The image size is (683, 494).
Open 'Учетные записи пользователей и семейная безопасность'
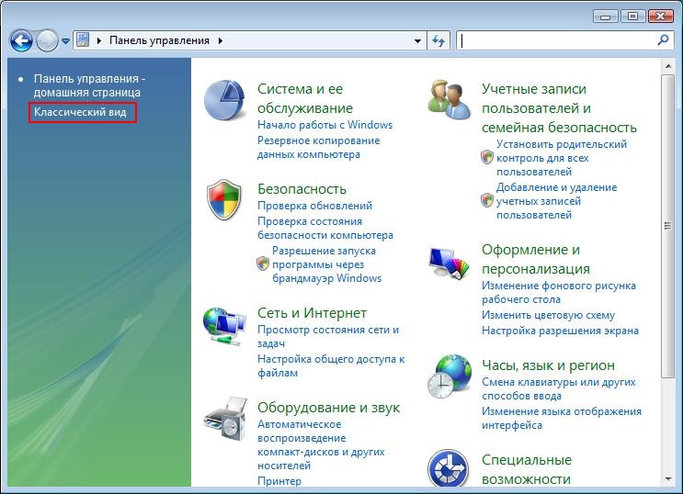[x=559, y=108]
